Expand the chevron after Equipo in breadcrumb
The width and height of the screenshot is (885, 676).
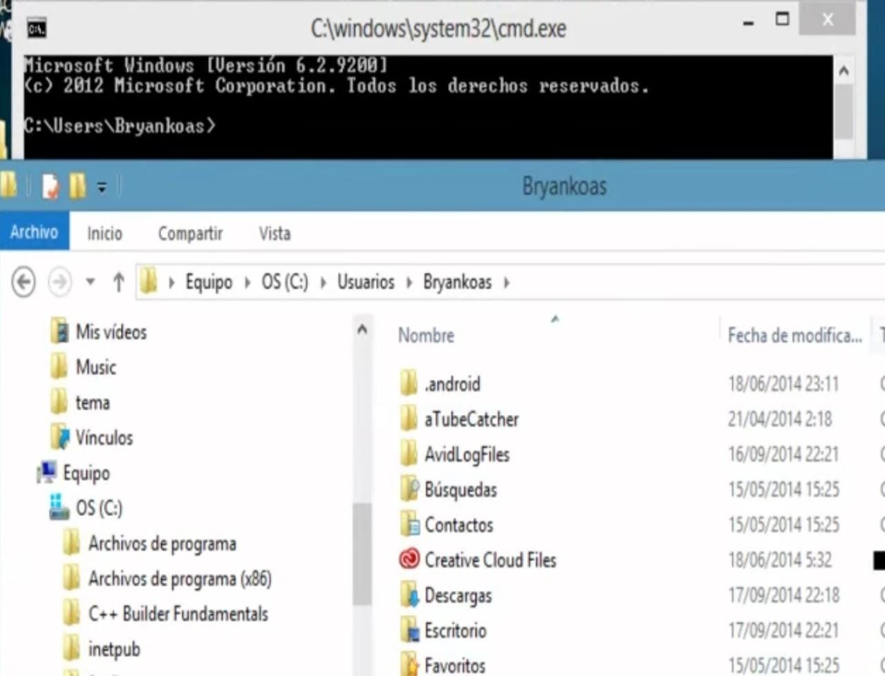[247, 282]
